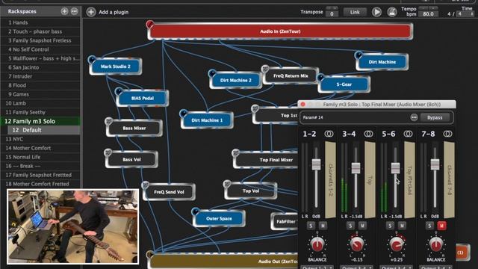Click the Add a plugin plus icon
This screenshot has height=269, width=478.
click(x=91, y=12)
